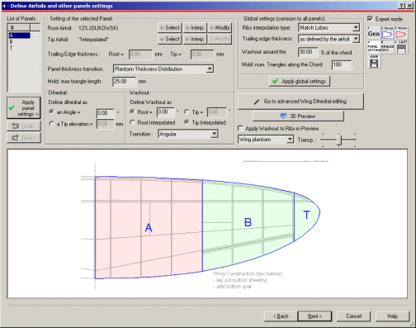Open 3D Preview with monitor icon
The width and height of the screenshot is (416, 328).
pyautogui.click(x=298, y=116)
